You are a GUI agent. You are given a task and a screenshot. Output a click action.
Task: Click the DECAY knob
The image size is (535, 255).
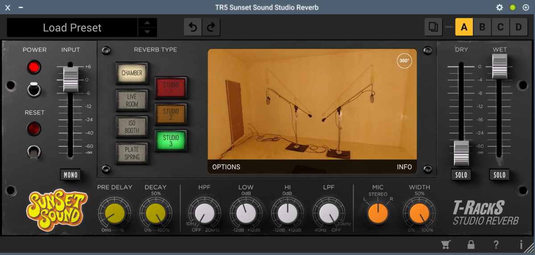click(156, 213)
